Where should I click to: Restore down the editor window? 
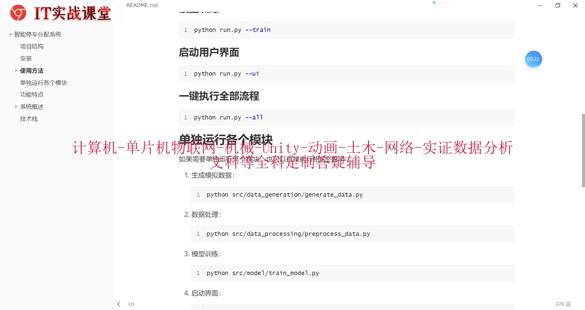pyautogui.click(x=558, y=5)
